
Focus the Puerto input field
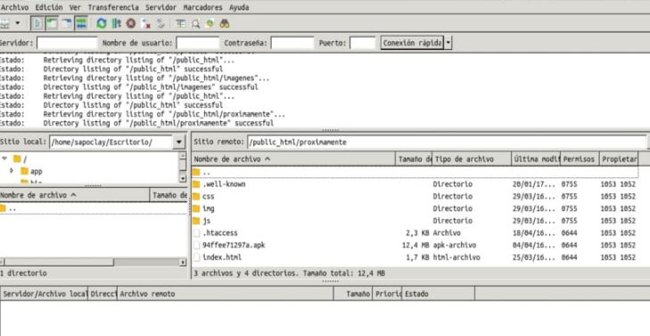363,43
